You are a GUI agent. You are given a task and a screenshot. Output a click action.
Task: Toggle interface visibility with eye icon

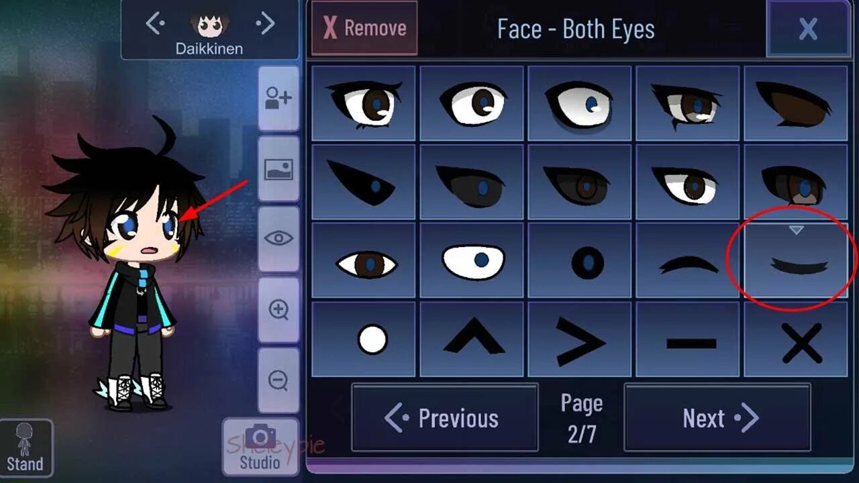279,239
